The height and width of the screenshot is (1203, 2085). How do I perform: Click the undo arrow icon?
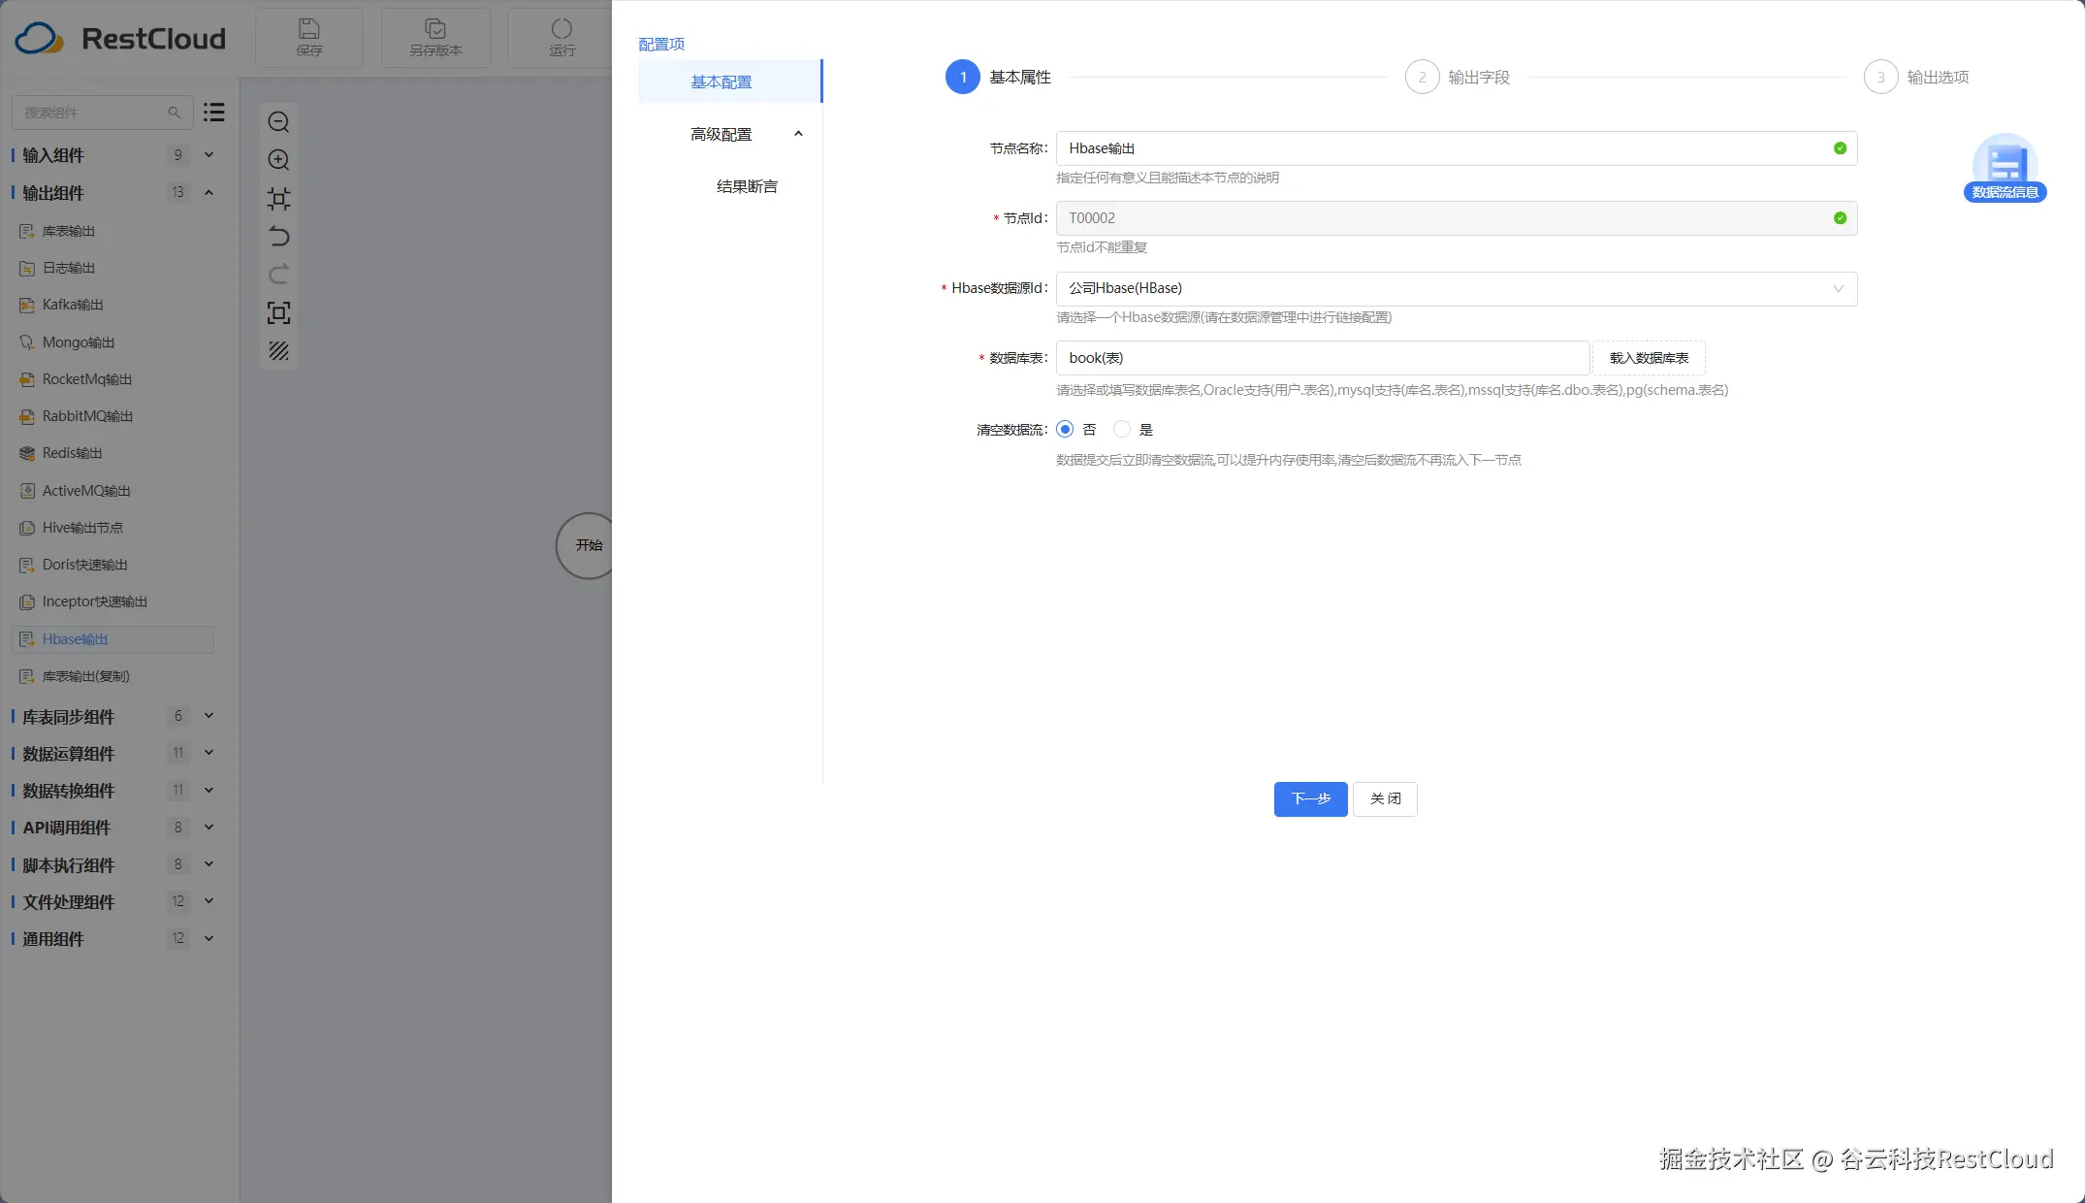[x=278, y=237]
